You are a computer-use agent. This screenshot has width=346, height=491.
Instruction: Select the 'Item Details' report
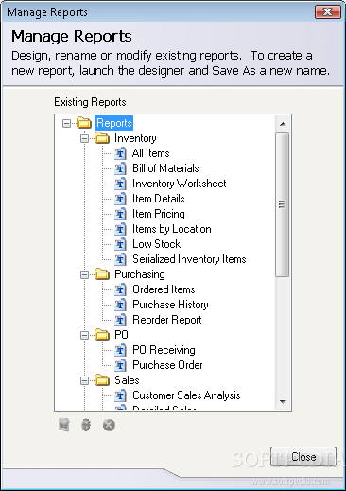tap(159, 199)
